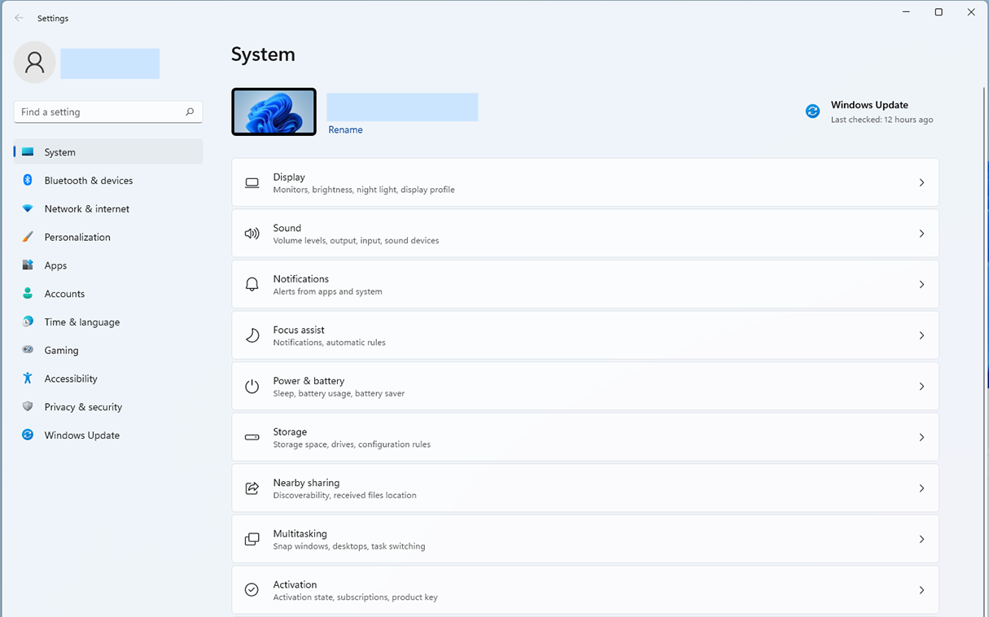Click the Windows Update sync icon at top right

pyautogui.click(x=812, y=112)
